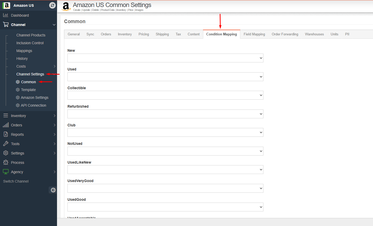The height and width of the screenshot is (226, 373).
Task: Open the Club condition dropdown
Action: coord(165,132)
